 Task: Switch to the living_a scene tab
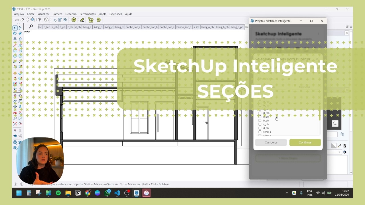[87, 27]
